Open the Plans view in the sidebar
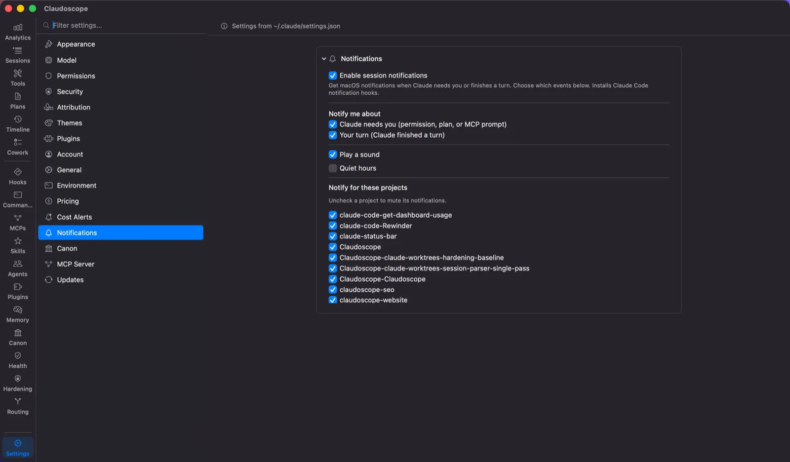This screenshot has height=462, width=790. [x=18, y=101]
